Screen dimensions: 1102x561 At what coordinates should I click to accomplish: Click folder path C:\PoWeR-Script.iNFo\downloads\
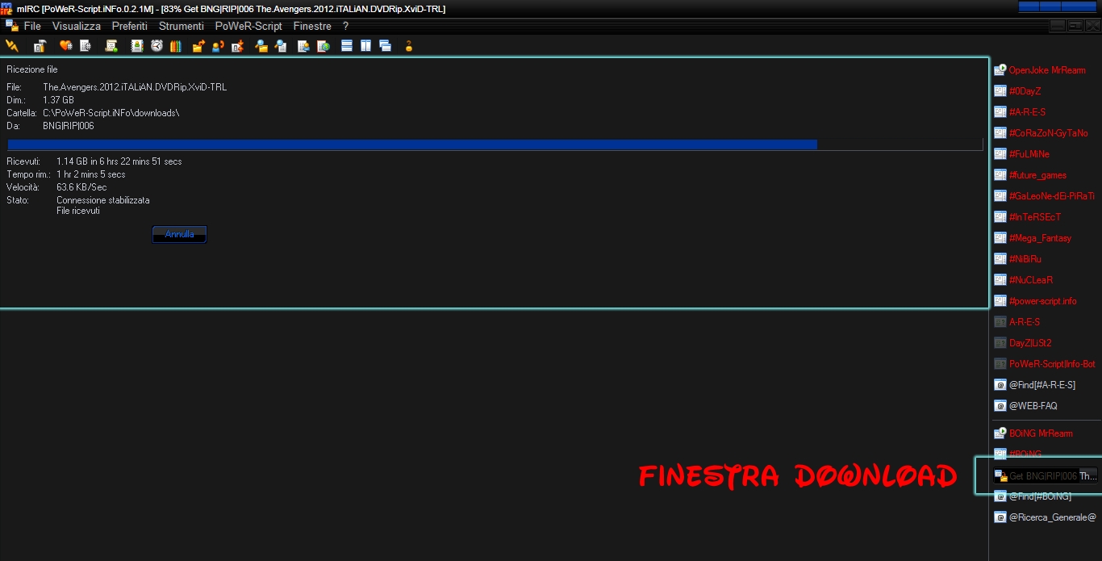pyautogui.click(x=111, y=113)
